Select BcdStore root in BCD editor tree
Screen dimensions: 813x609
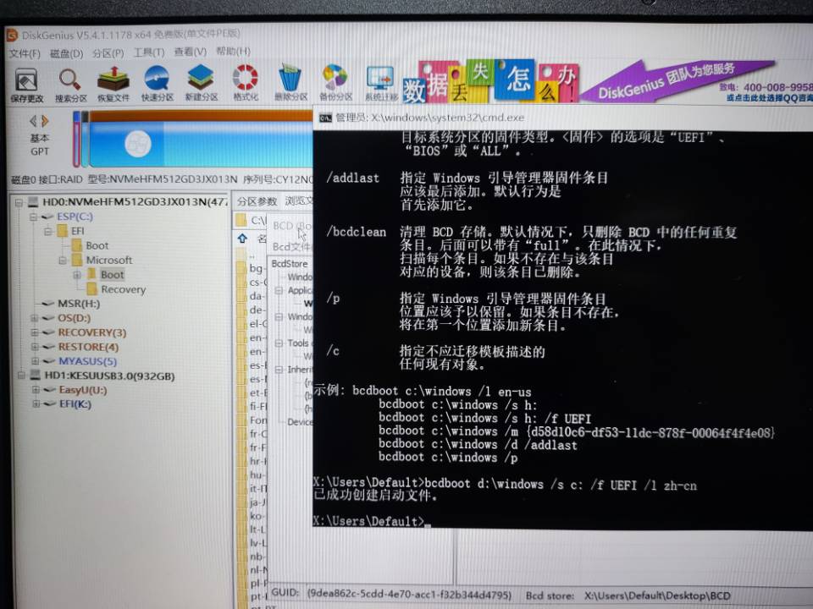pyautogui.click(x=290, y=264)
